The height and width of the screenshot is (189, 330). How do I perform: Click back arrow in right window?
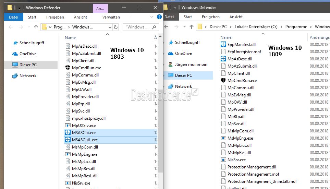click(x=166, y=27)
